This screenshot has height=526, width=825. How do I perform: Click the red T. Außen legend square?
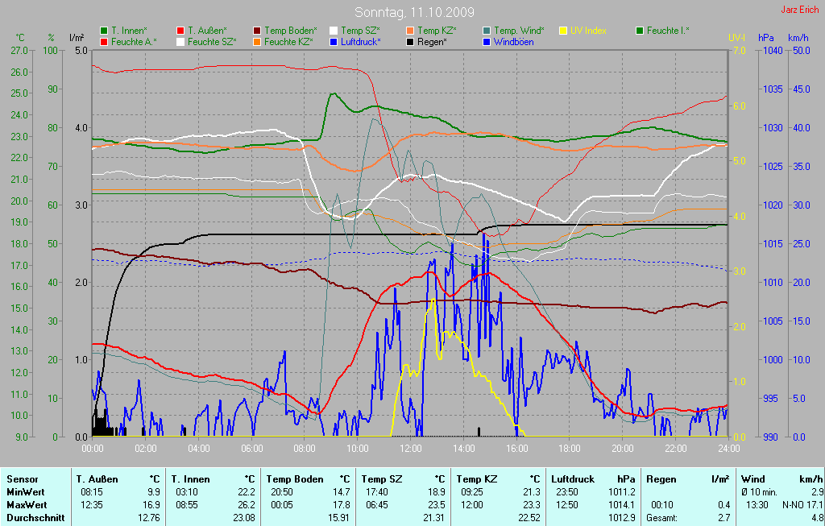tap(180, 31)
